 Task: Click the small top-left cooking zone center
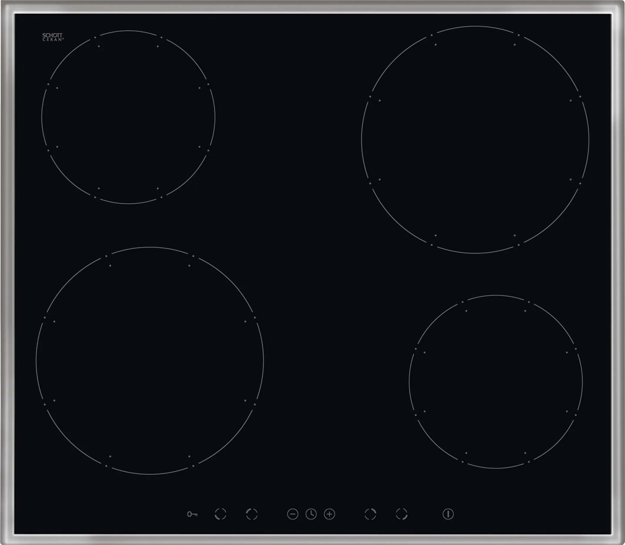click(x=128, y=117)
